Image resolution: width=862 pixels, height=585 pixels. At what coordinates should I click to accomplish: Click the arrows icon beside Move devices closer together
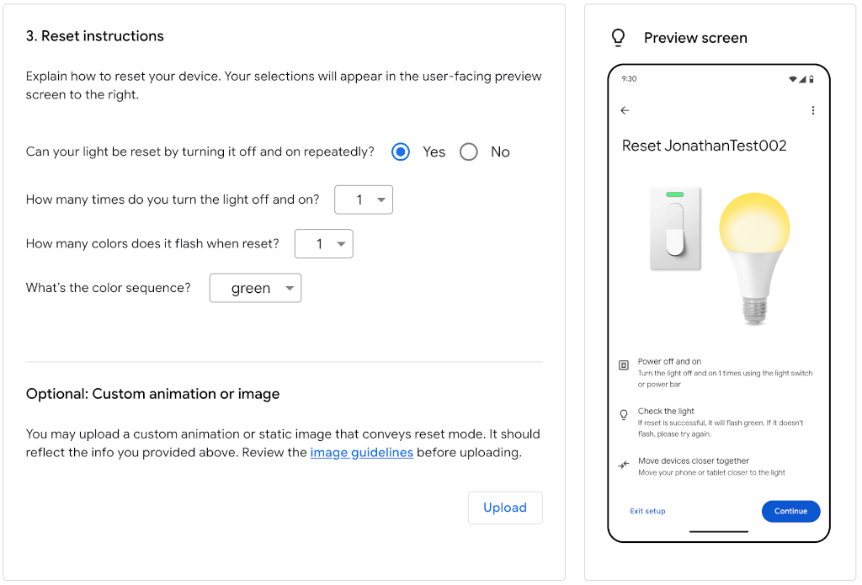coord(623,464)
